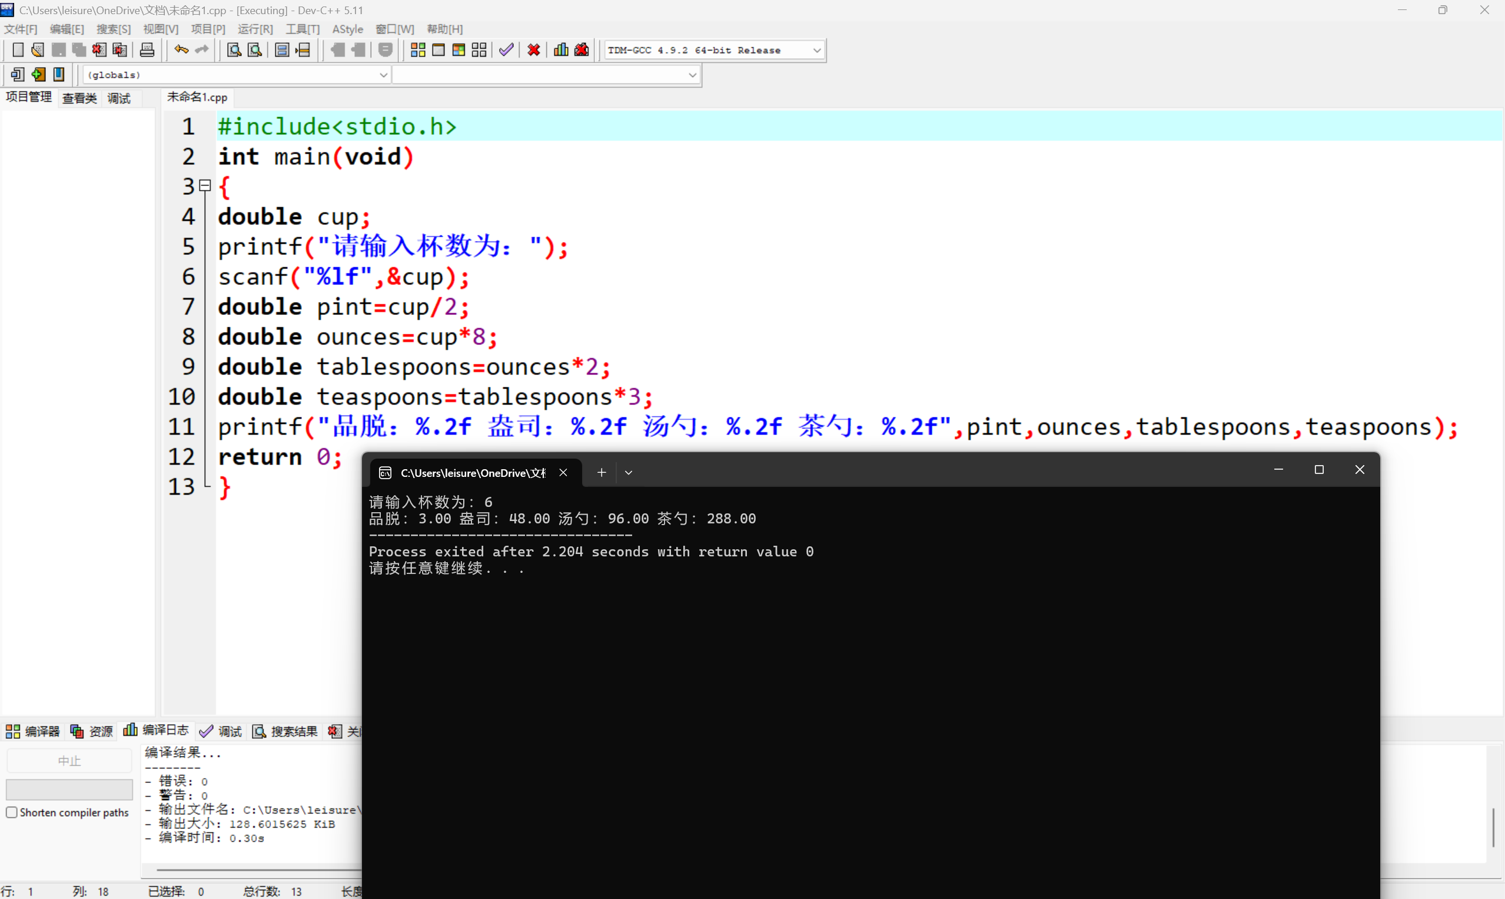This screenshot has width=1505, height=899.
Task: Open the 运行[R] menu
Action: (255, 28)
